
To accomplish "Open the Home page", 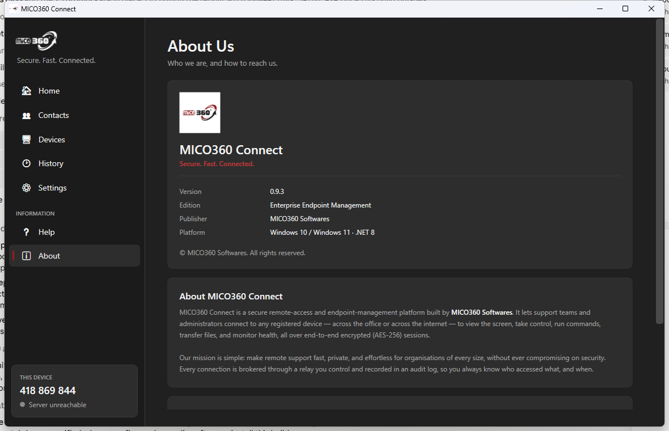I will click(74, 91).
